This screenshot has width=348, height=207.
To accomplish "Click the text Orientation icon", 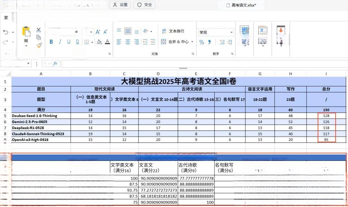I will click(x=146, y=31).
